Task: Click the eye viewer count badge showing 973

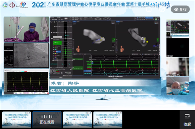Action: (180, 9)
